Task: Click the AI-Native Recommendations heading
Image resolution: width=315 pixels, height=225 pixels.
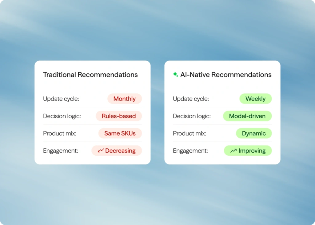Action: [226, 75]
